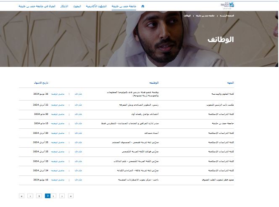Image resolution: width=279 pixels, height=207 pixels.
Task: Click the university logo in the header
Action: (x=225, y=6)
